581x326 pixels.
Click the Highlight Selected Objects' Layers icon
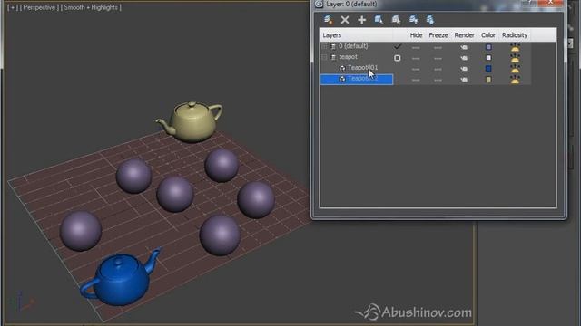point(396,20)
